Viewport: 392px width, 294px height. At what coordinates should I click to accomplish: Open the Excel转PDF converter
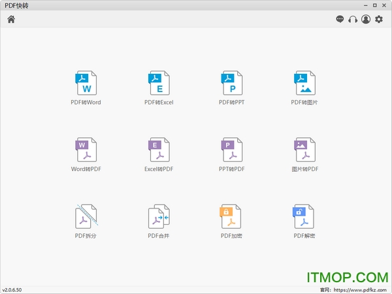[x=159, y=150]
